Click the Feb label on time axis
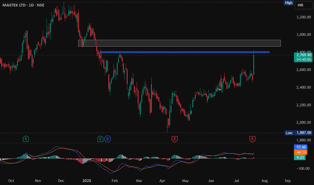Viewport: 314px width, 185px height. point(115,181)
